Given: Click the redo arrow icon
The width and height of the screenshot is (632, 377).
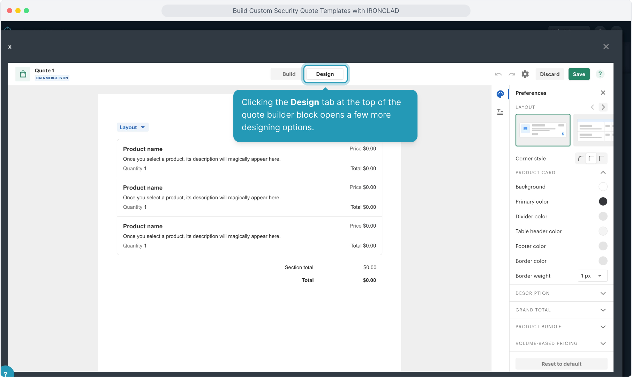Looking at the screenshot, I should (512, 74).
